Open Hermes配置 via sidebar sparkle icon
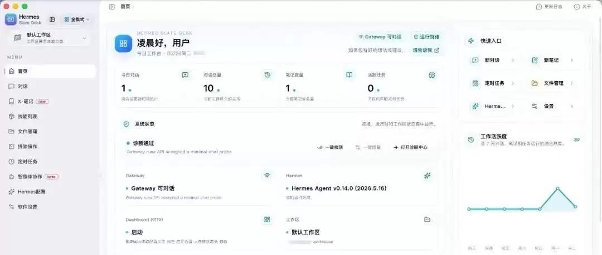Viewport: 602px width, 255px height. [x=12, y=192]
